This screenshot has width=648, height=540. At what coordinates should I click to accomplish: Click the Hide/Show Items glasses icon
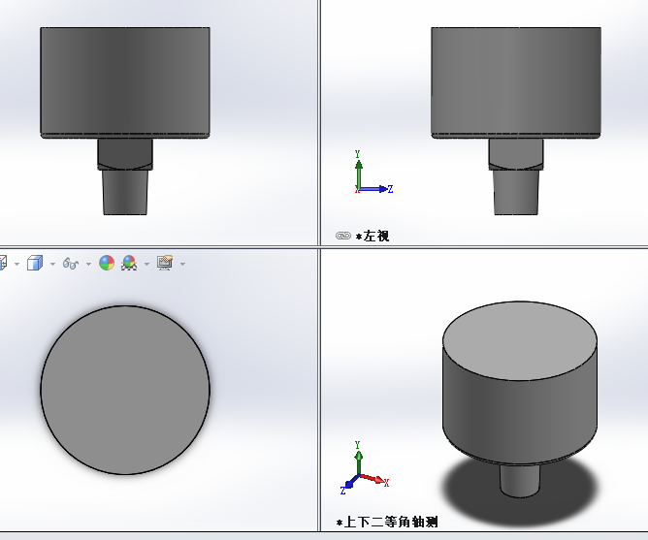[x=71, y=263]
